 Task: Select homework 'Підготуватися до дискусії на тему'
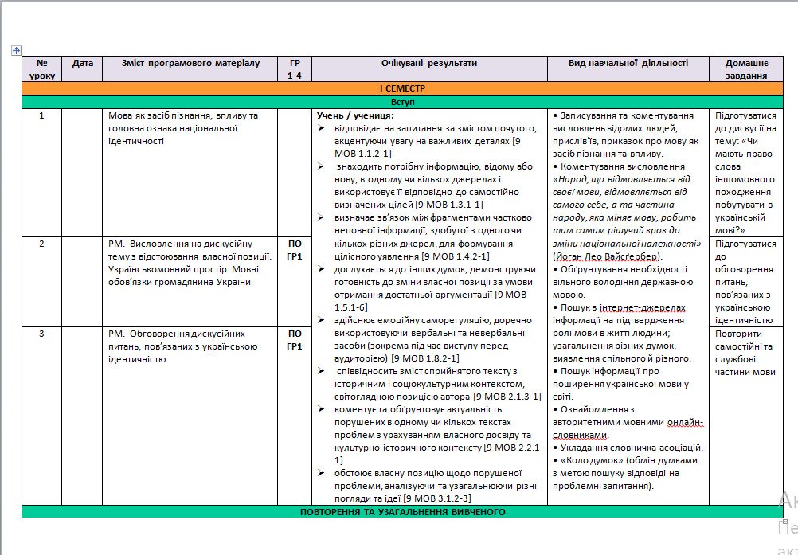tap(745, 173)
